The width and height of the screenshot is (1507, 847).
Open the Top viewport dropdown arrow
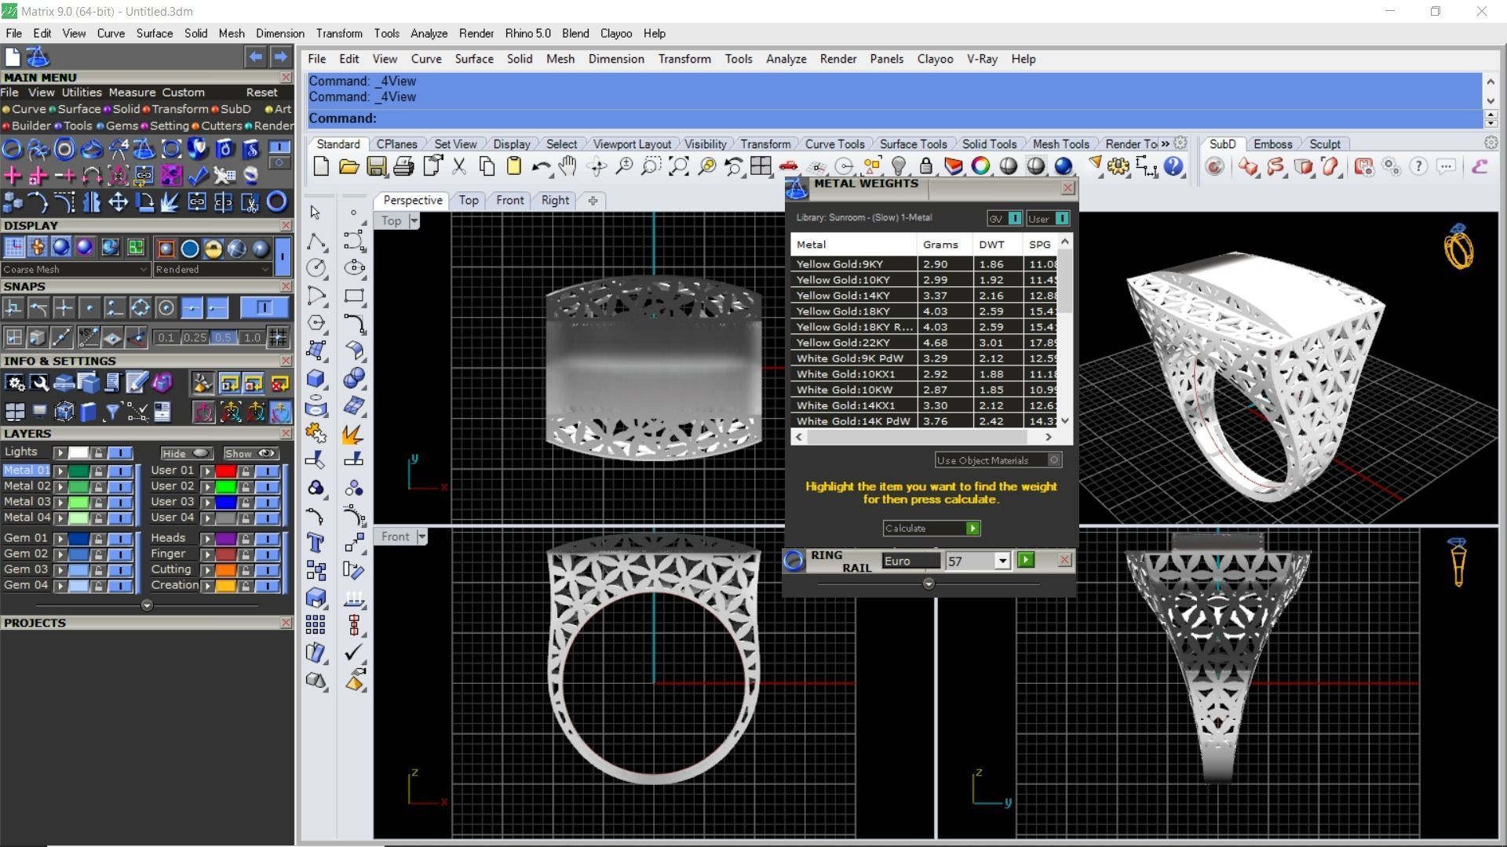(x=414, y=221)
